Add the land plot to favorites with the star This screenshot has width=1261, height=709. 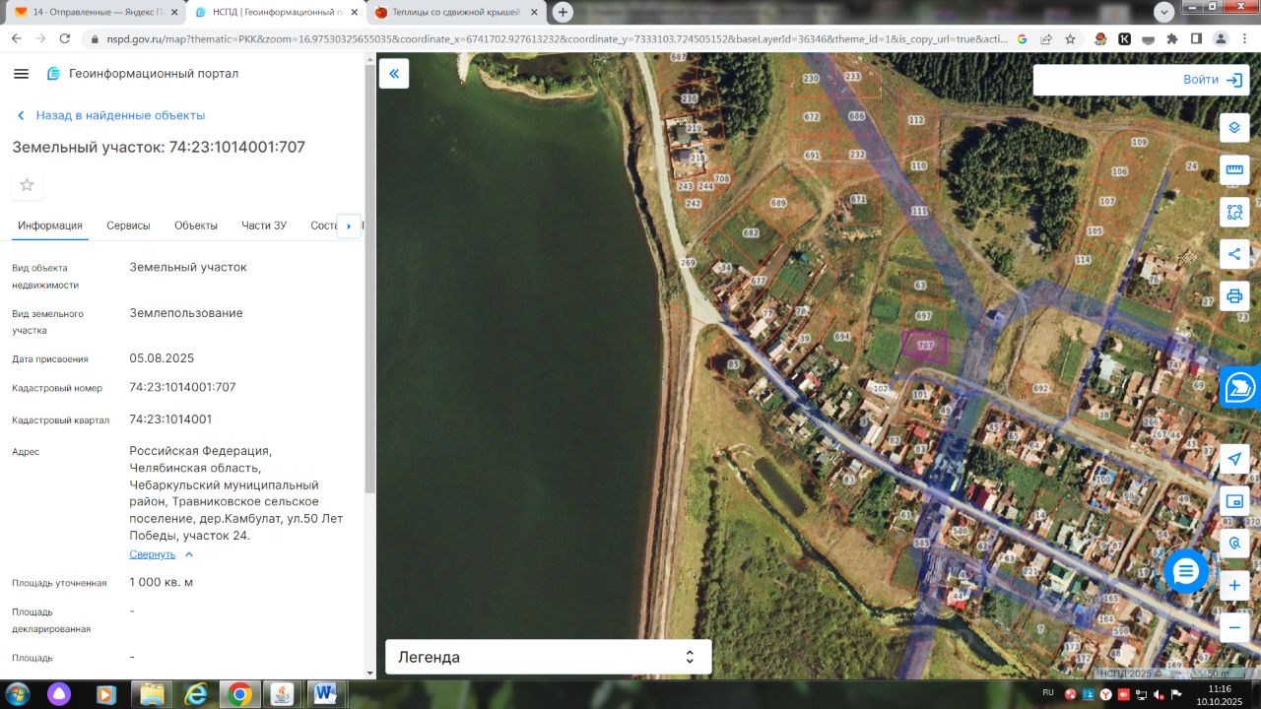27,185
